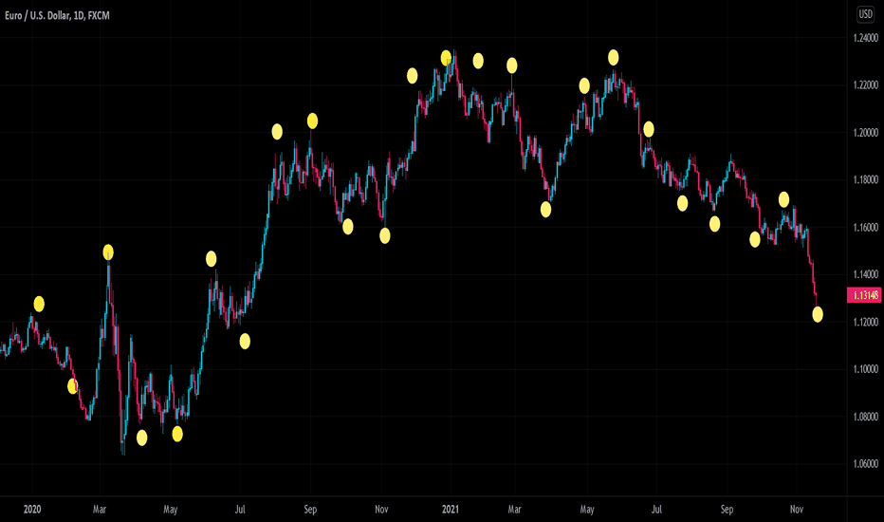Screen dimensions: 884x522
Task: Click the 1.24000 price axis label
Action: point(865,38)
